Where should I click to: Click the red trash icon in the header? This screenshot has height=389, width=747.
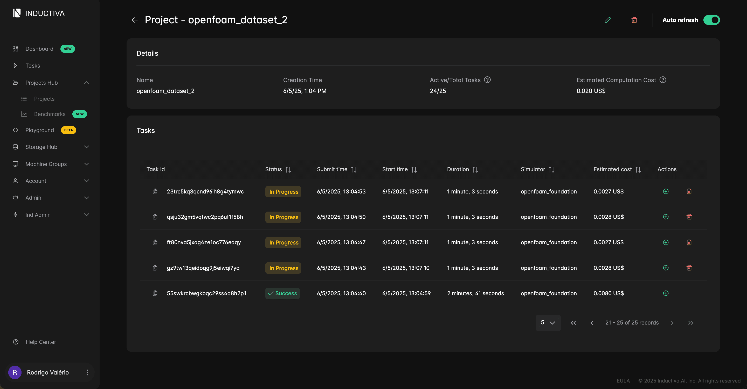634,20
